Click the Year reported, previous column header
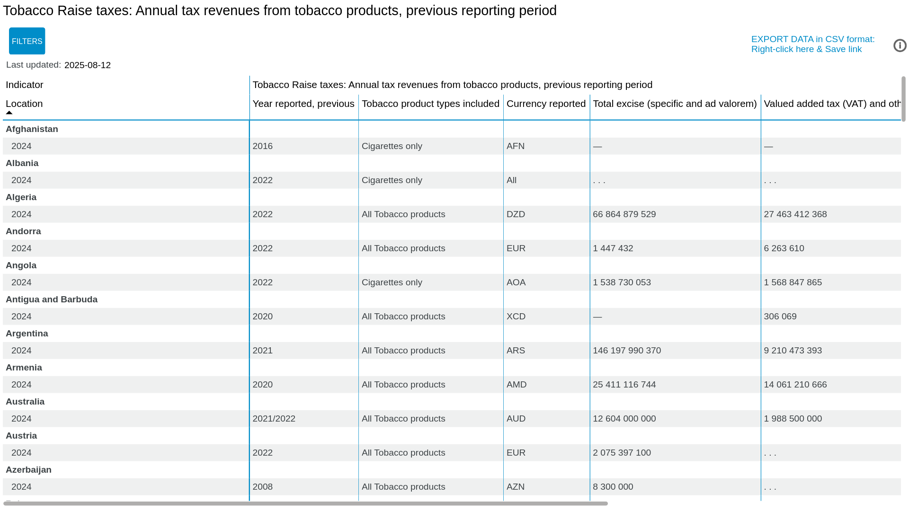Image resolution: width=909 pixels, height=511 pixels. (x=303, y=104)
